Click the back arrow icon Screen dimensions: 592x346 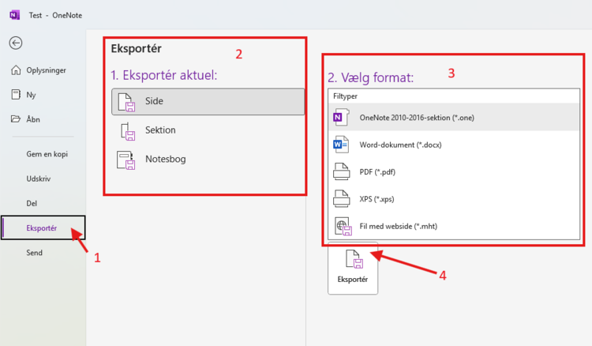point(15,43)
